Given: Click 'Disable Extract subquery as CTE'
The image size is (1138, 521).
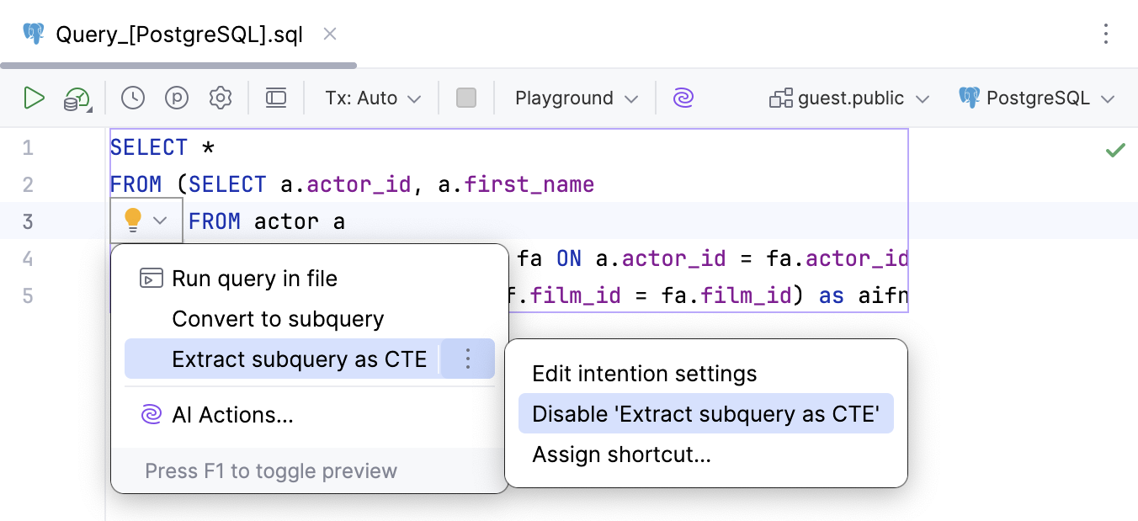Looking at the screenshot, I should tap(705, 414).
